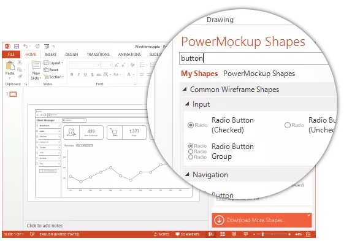This screenshot has height=241, width=352.
Task: Start slideshow from beginning in quick access toolbar
Action: 47,46
